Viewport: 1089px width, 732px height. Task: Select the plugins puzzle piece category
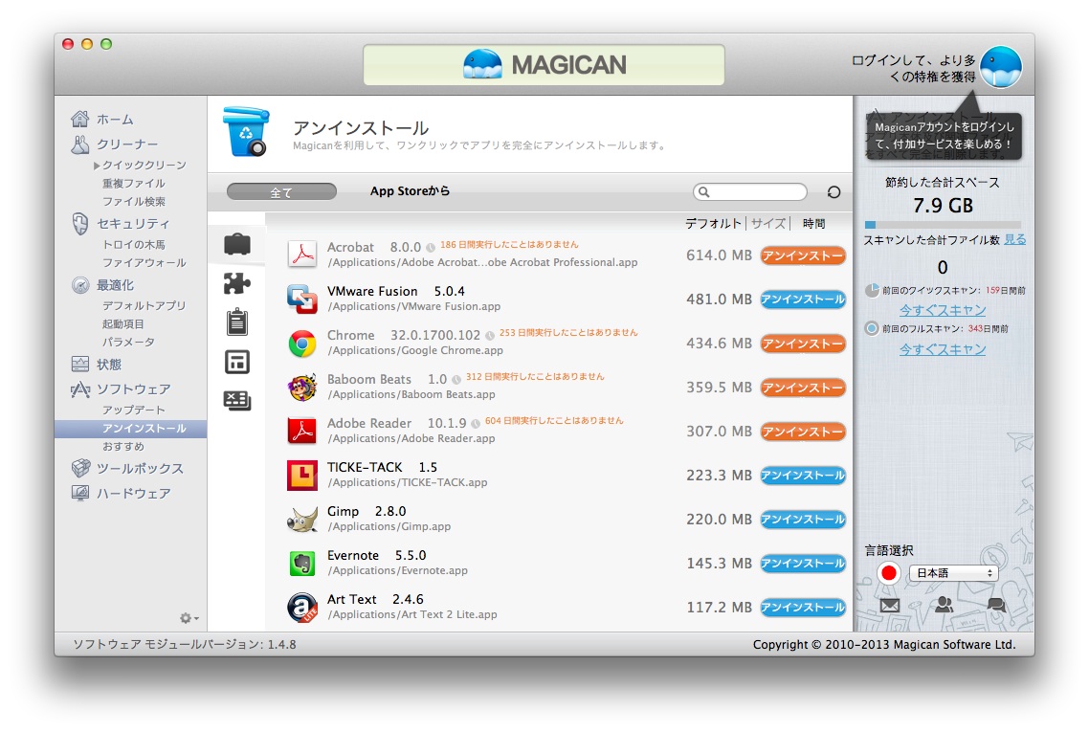pyautogui.click(x=236, y=283)
